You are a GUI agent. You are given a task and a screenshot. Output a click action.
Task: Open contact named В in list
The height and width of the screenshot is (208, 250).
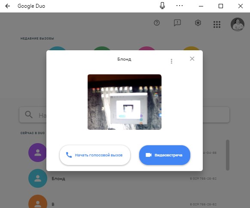pyautogui.click(x=53, y=204)
